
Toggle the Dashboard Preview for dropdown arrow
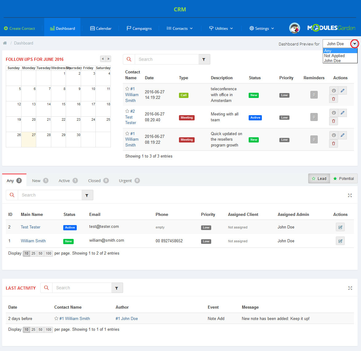coord(355,44)
